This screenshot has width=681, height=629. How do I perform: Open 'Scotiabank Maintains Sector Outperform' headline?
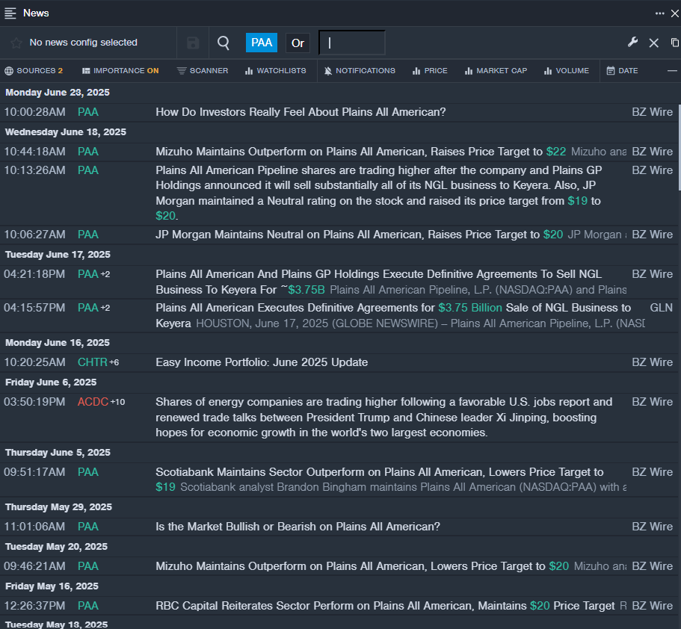pos(380,480)
